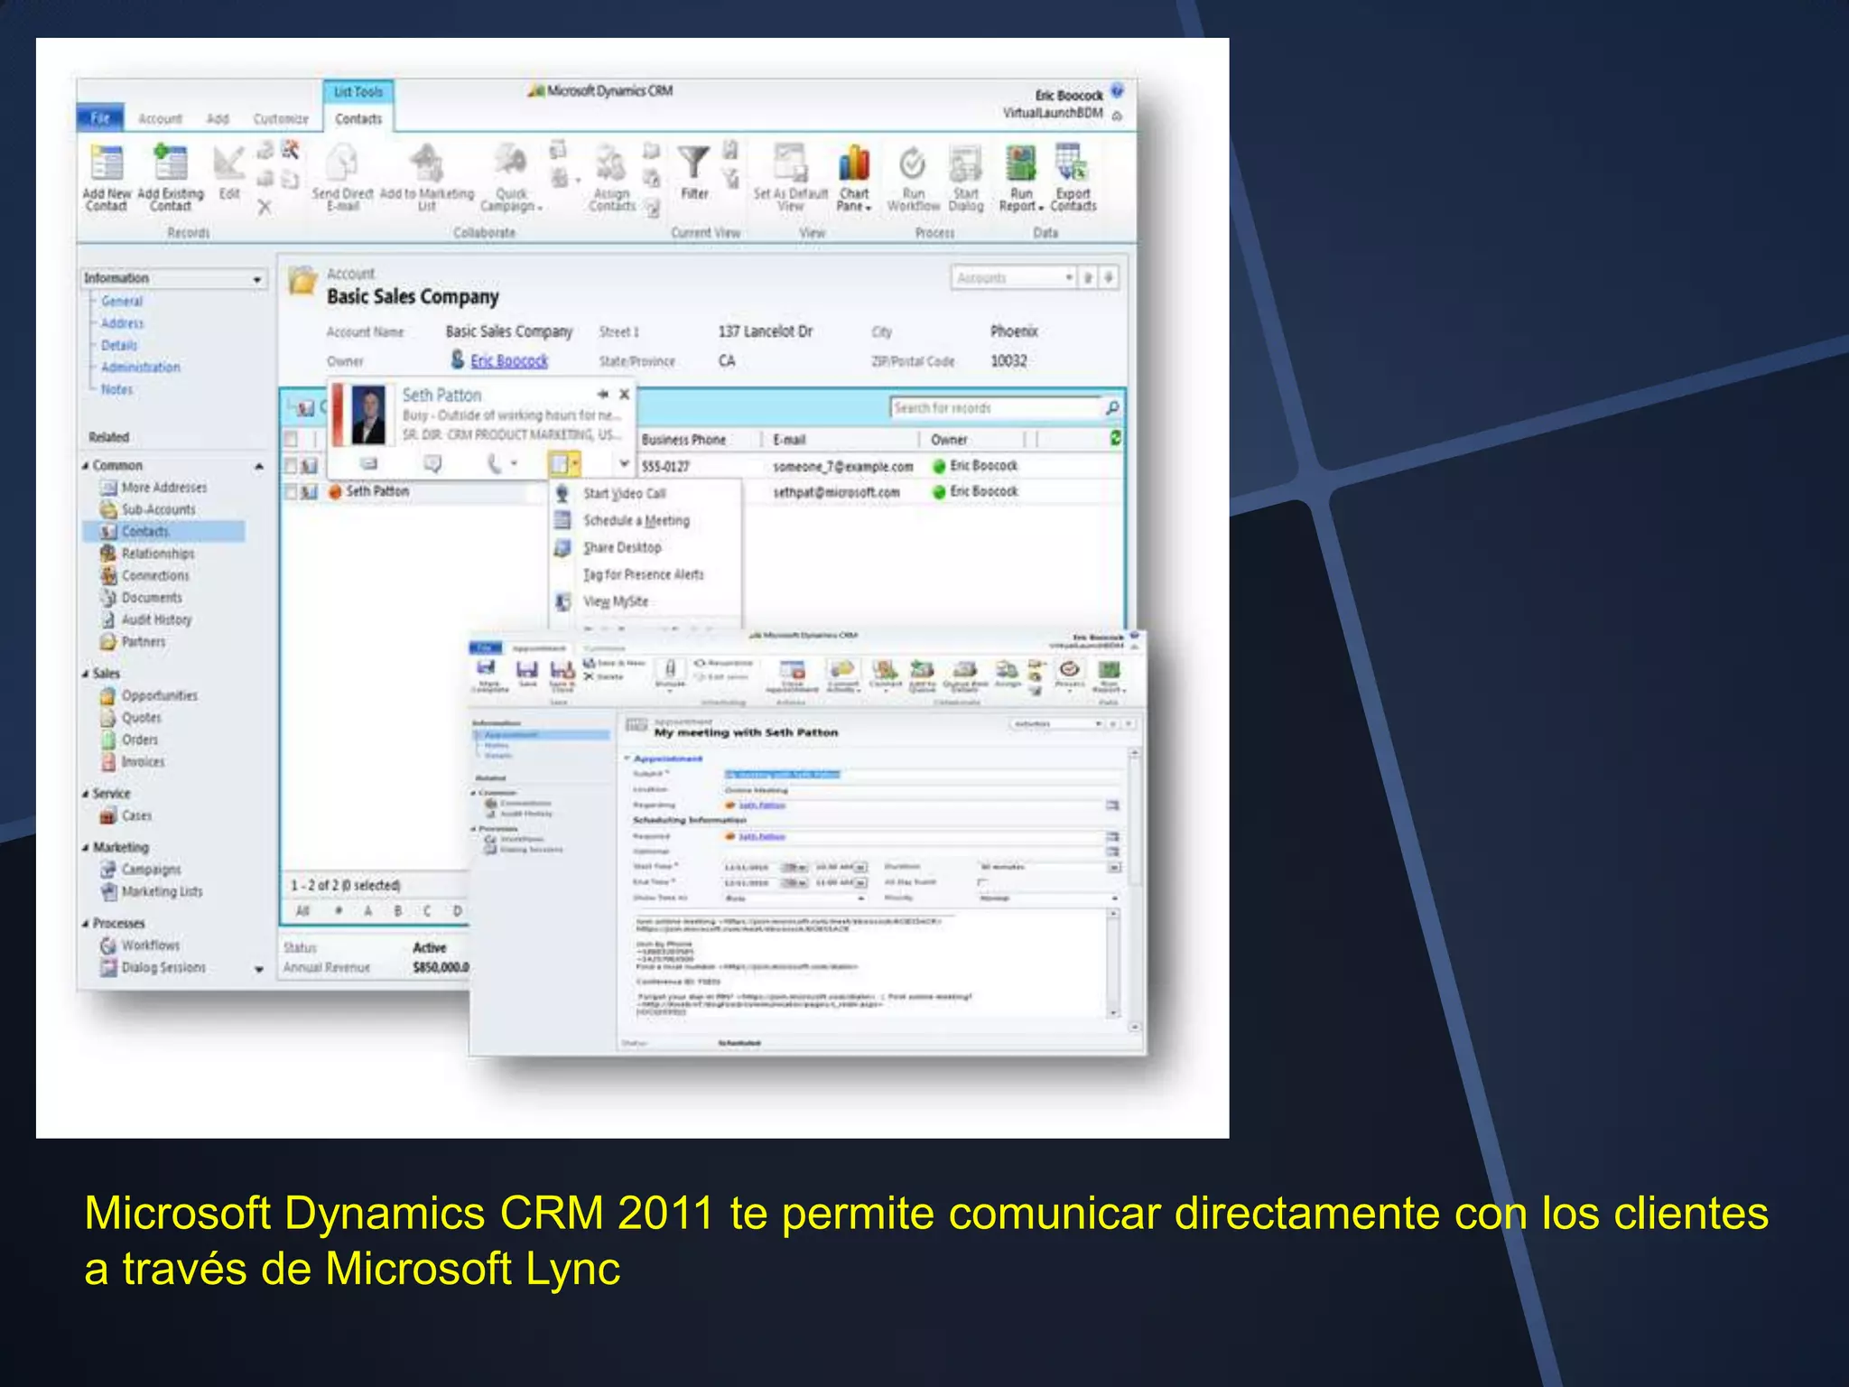Click the Run Workflow icon

point(913,164)
